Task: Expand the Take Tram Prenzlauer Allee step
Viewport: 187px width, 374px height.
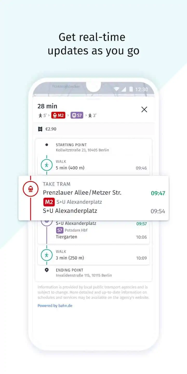Action: [94, 198]
